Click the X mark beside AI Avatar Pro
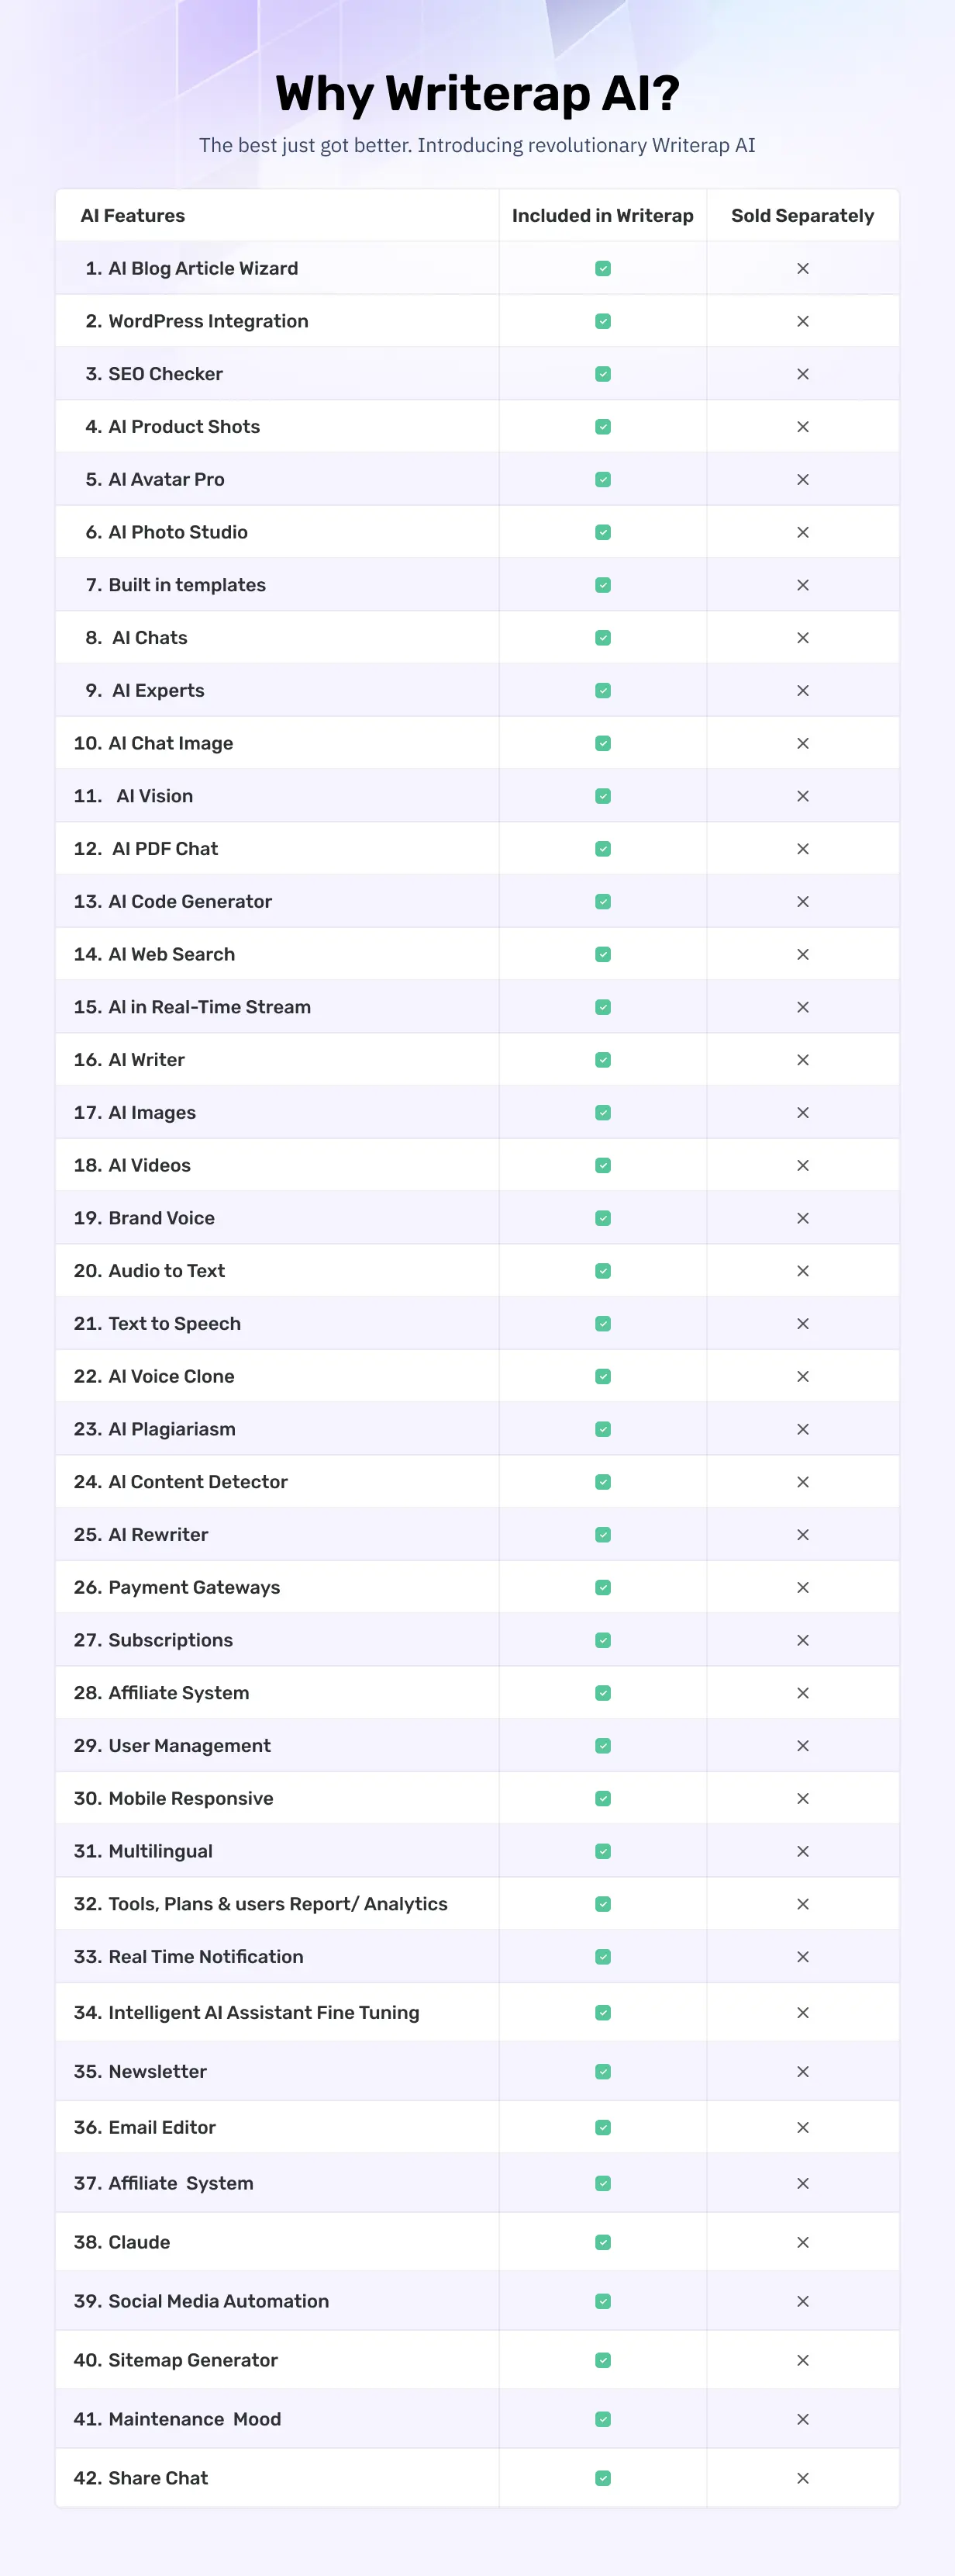 coord(802,479)
